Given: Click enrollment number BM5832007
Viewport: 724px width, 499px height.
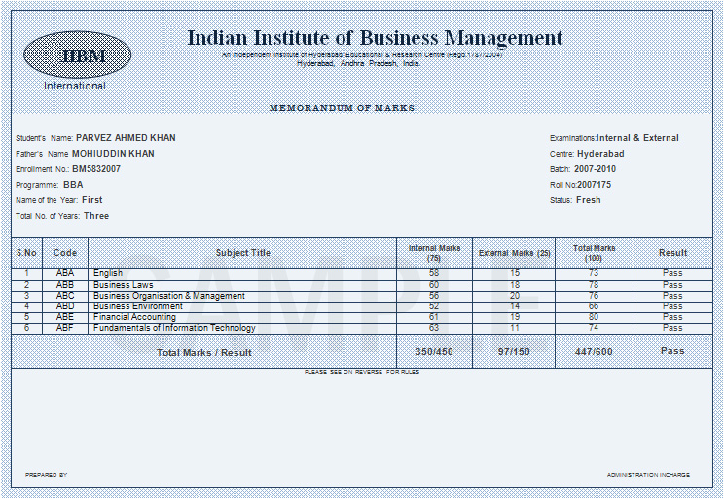Looking at the screenshot, I should [96, 169].
